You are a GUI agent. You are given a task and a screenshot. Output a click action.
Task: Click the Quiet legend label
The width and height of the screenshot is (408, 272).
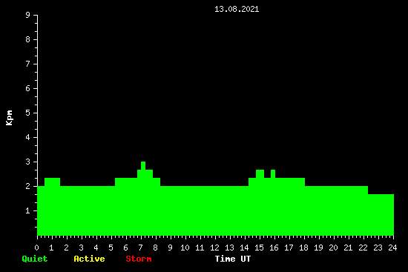pyautogui.click(x=35, y=259)
